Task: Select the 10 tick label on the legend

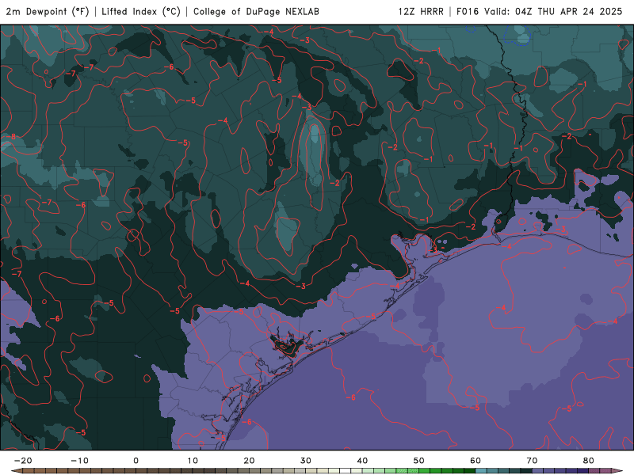Action: (x=193, y=461)
